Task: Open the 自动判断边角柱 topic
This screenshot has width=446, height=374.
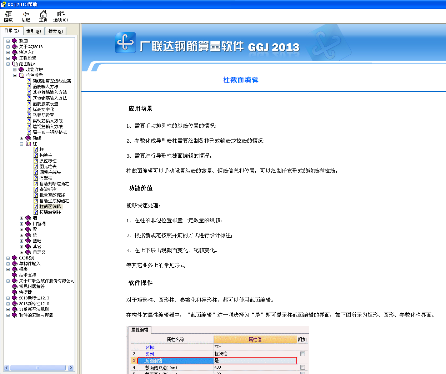Action: pos(54,184)
